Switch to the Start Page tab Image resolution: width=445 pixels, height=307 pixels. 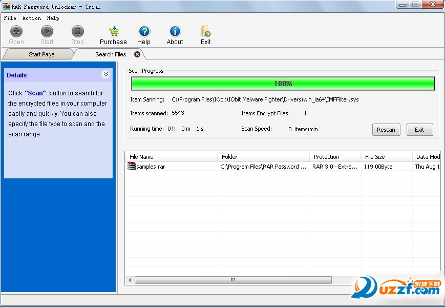point(38,54)
